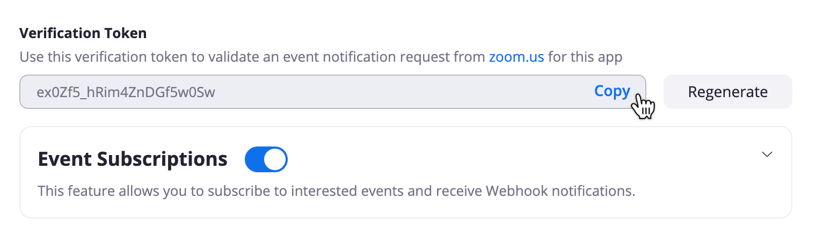Viewport: 816px width, 242px height.
Task: Copy the verification token
Action: pos(612,91)
